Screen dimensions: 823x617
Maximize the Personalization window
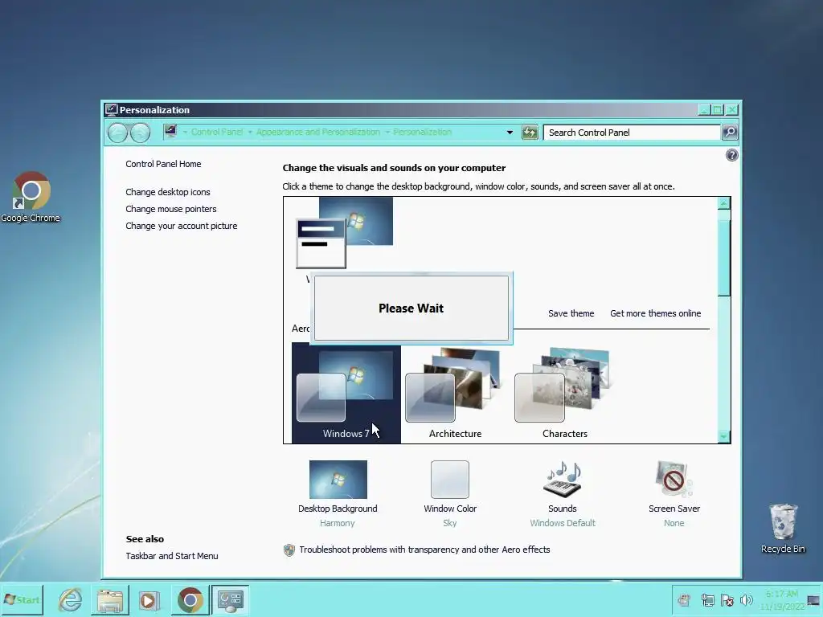718,109
